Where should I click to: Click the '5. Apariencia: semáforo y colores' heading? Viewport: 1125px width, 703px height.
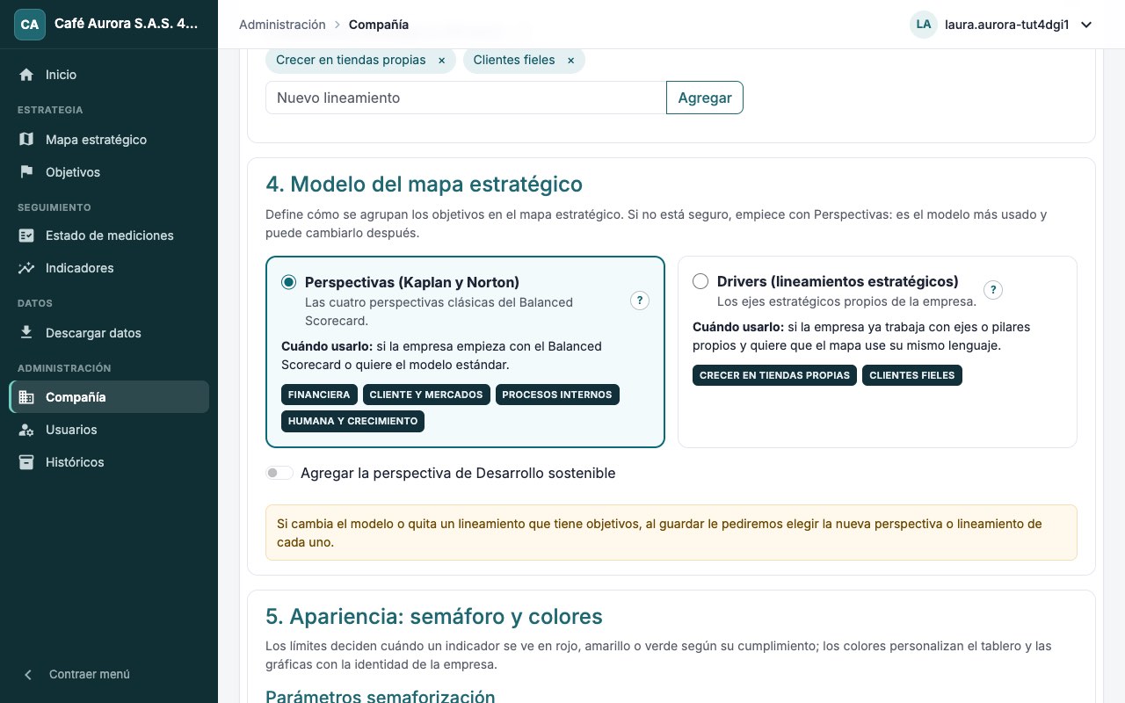pyautogui.click(x=434, y=616)
